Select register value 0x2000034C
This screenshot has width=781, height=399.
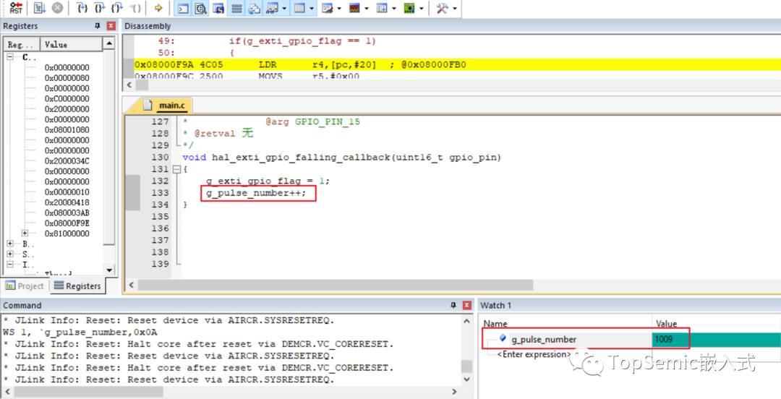[x=67, y=161]
